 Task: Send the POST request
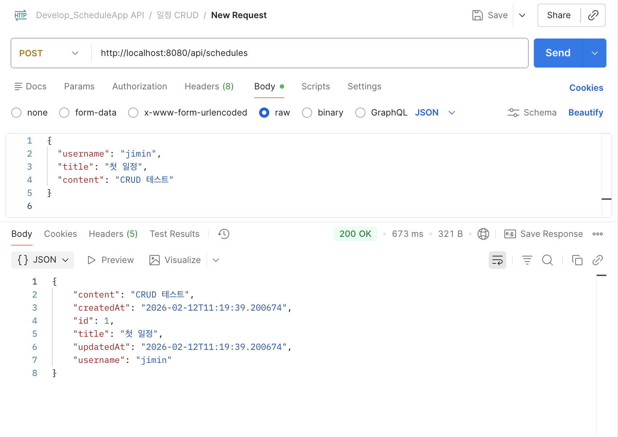point(558,53)
